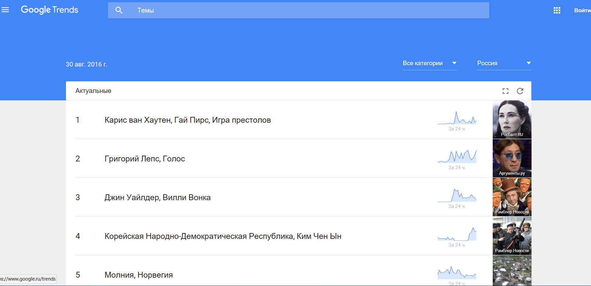Click the search magnifier icon
Screen dimensions: 591x286
click(x=119, y=10)
